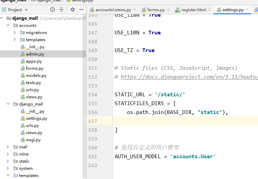Image resolution: width=258 pixels, height=179 pixels.
Task: Hide the Project panel with minus icon
Action: [82, 10]
